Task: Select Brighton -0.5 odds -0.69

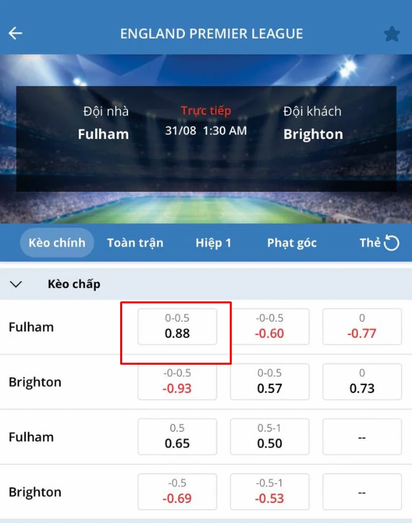Action: click(x=177, y=491)
